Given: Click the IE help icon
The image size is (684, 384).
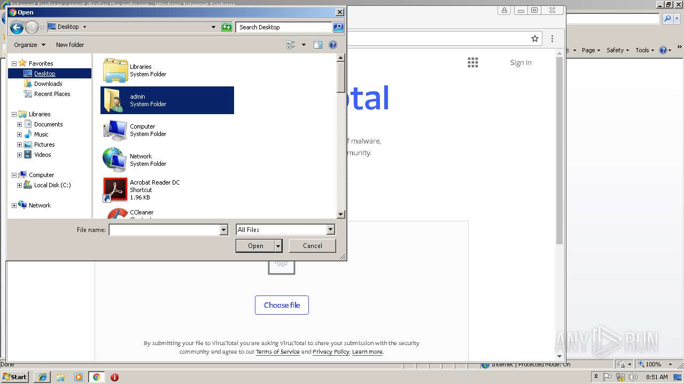Looking at the screenshot, I should coord(663,50).
